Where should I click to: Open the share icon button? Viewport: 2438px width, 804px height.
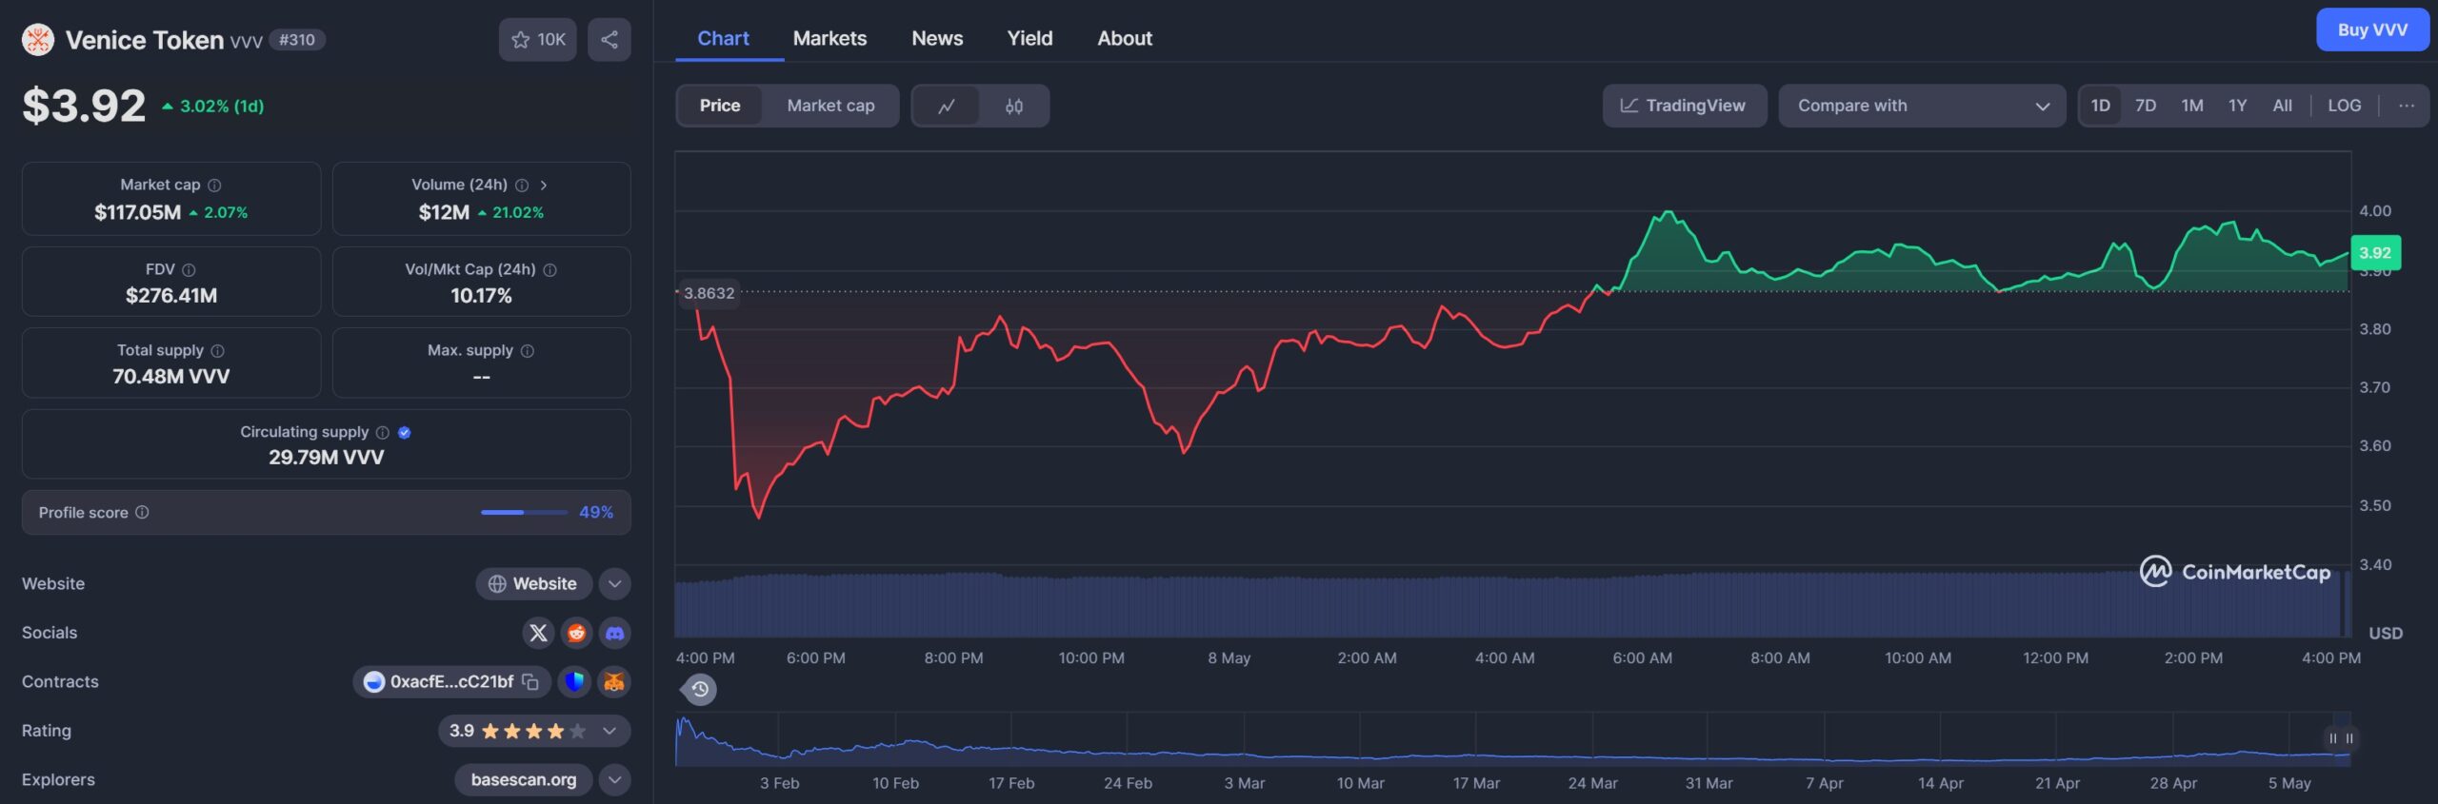click(609, 39)
